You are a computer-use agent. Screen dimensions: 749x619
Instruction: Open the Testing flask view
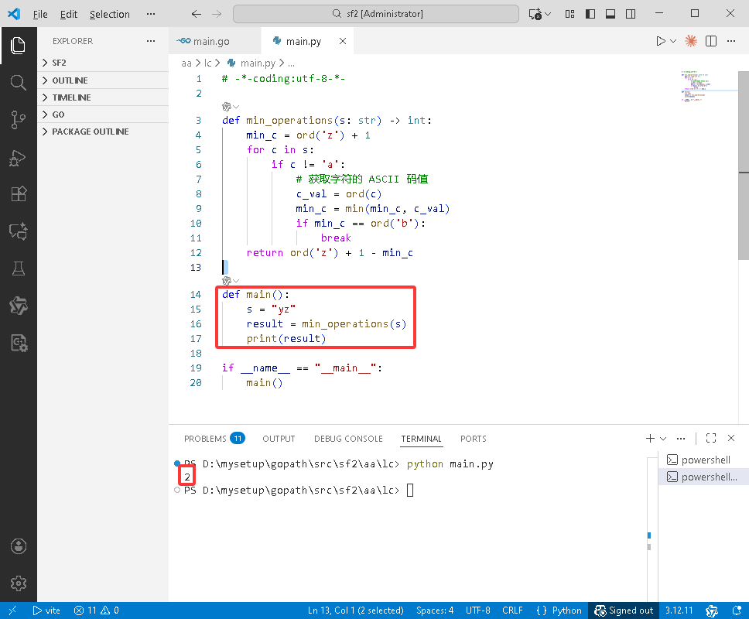(x=18, y=268)
